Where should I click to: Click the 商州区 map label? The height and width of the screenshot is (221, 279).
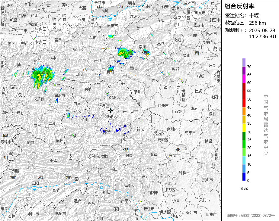(78, 49)
